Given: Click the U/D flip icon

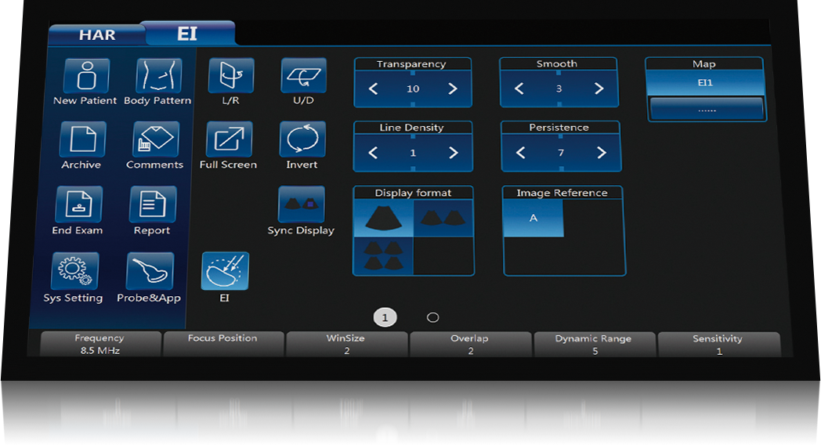Looking at the screenshot, I should click(x=303, y=77).
